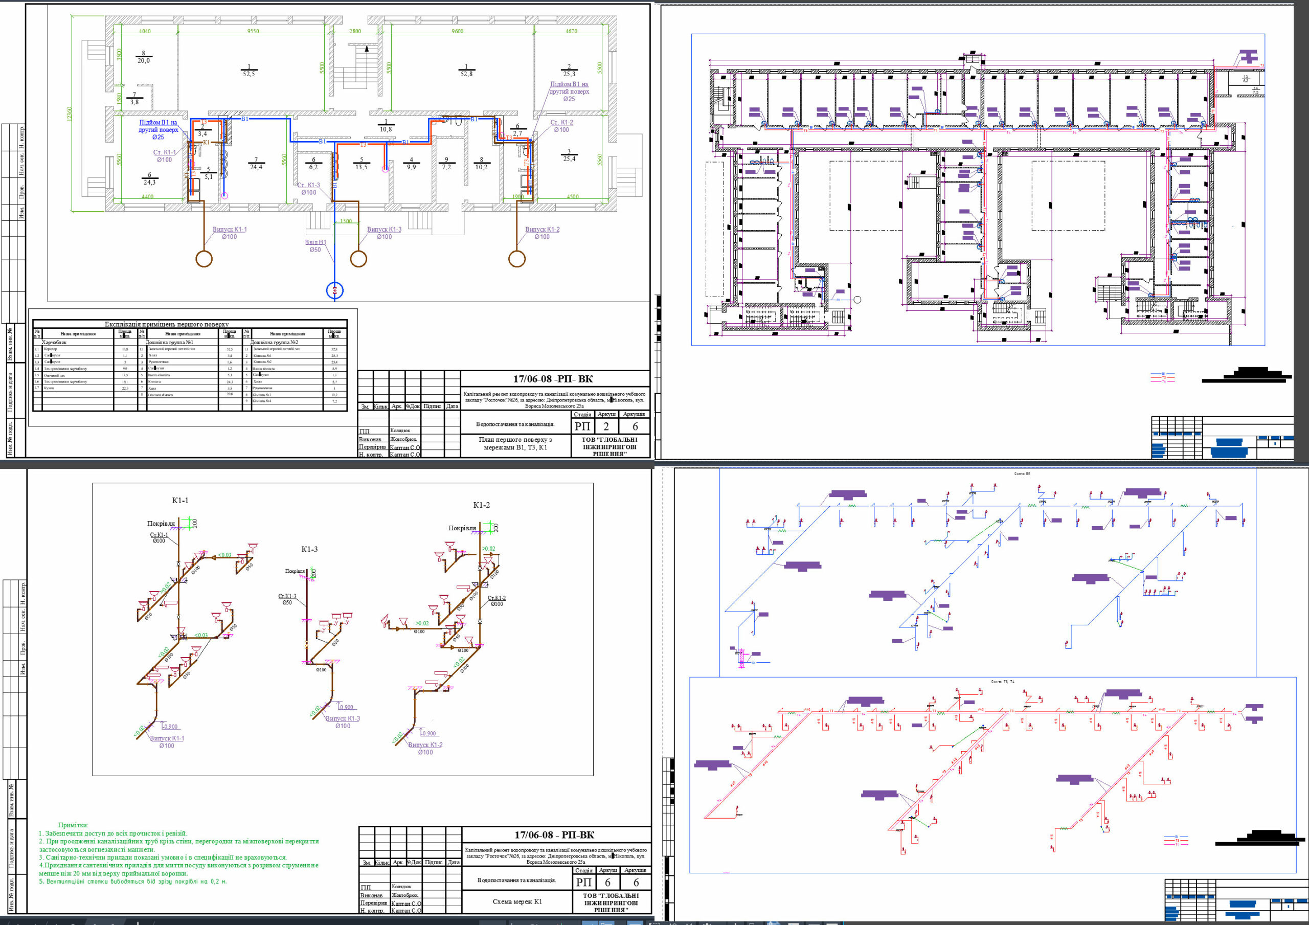Click "Жовтобрюх" name in the plan sheet stamp

(403, 439)
